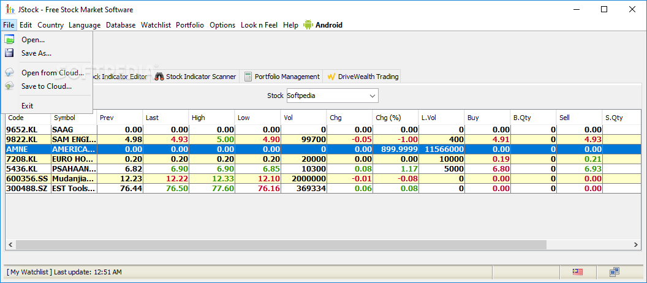
Task: Sort by the S.Qty column header
Action: coord(622,118)
